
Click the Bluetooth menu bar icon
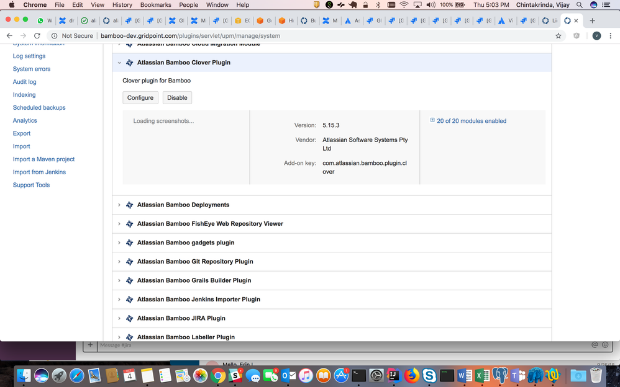tap(378, 5)
